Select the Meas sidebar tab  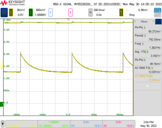pyautogui.click(x=144, y=22)
